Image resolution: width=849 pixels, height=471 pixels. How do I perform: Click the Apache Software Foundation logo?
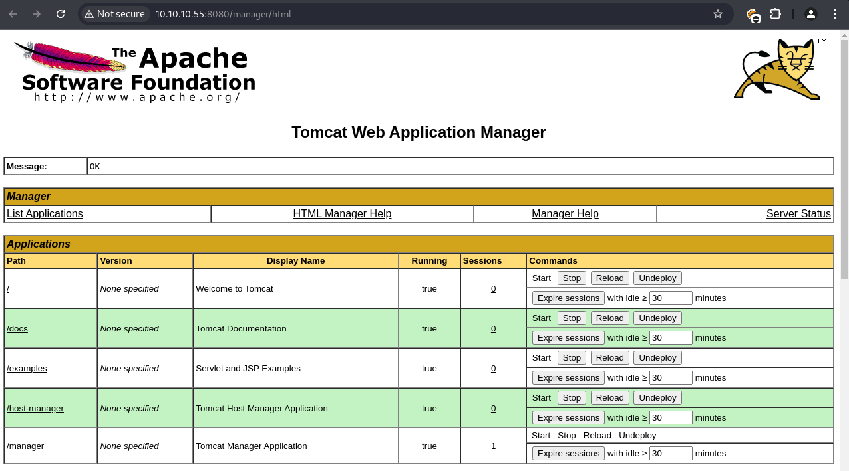click(x=135, y=72)
